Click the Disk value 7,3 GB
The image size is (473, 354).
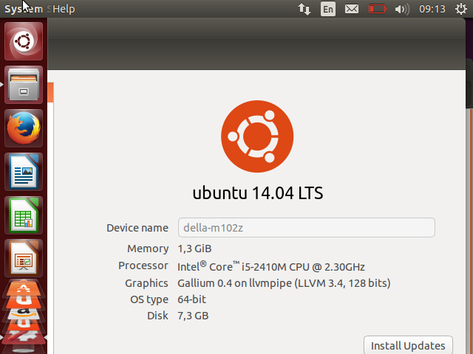point(193,316)
